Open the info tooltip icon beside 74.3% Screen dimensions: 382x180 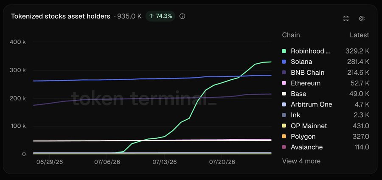pyautogui.click(x=182, y=16)
